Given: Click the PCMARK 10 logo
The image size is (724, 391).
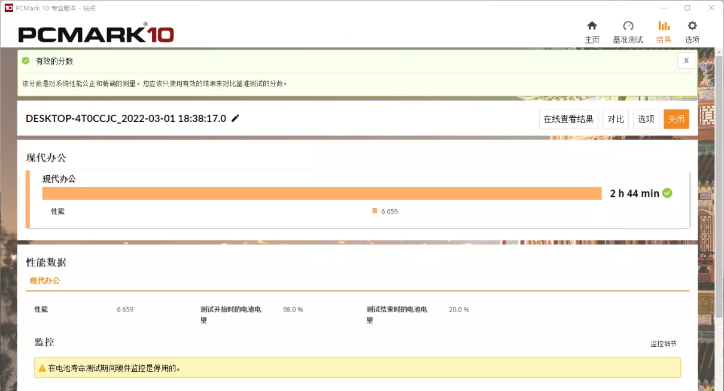Looking at the screenshot, I should click(x=96, y=33).
